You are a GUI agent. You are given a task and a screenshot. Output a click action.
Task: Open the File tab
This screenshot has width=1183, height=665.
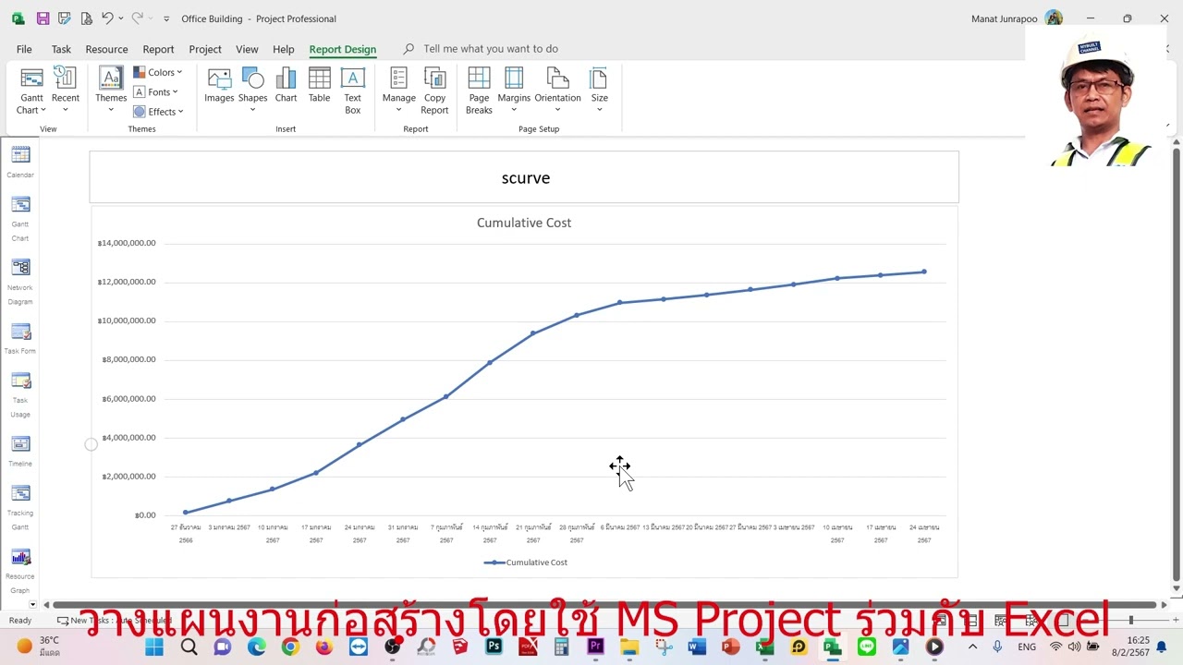coord(24,49)
